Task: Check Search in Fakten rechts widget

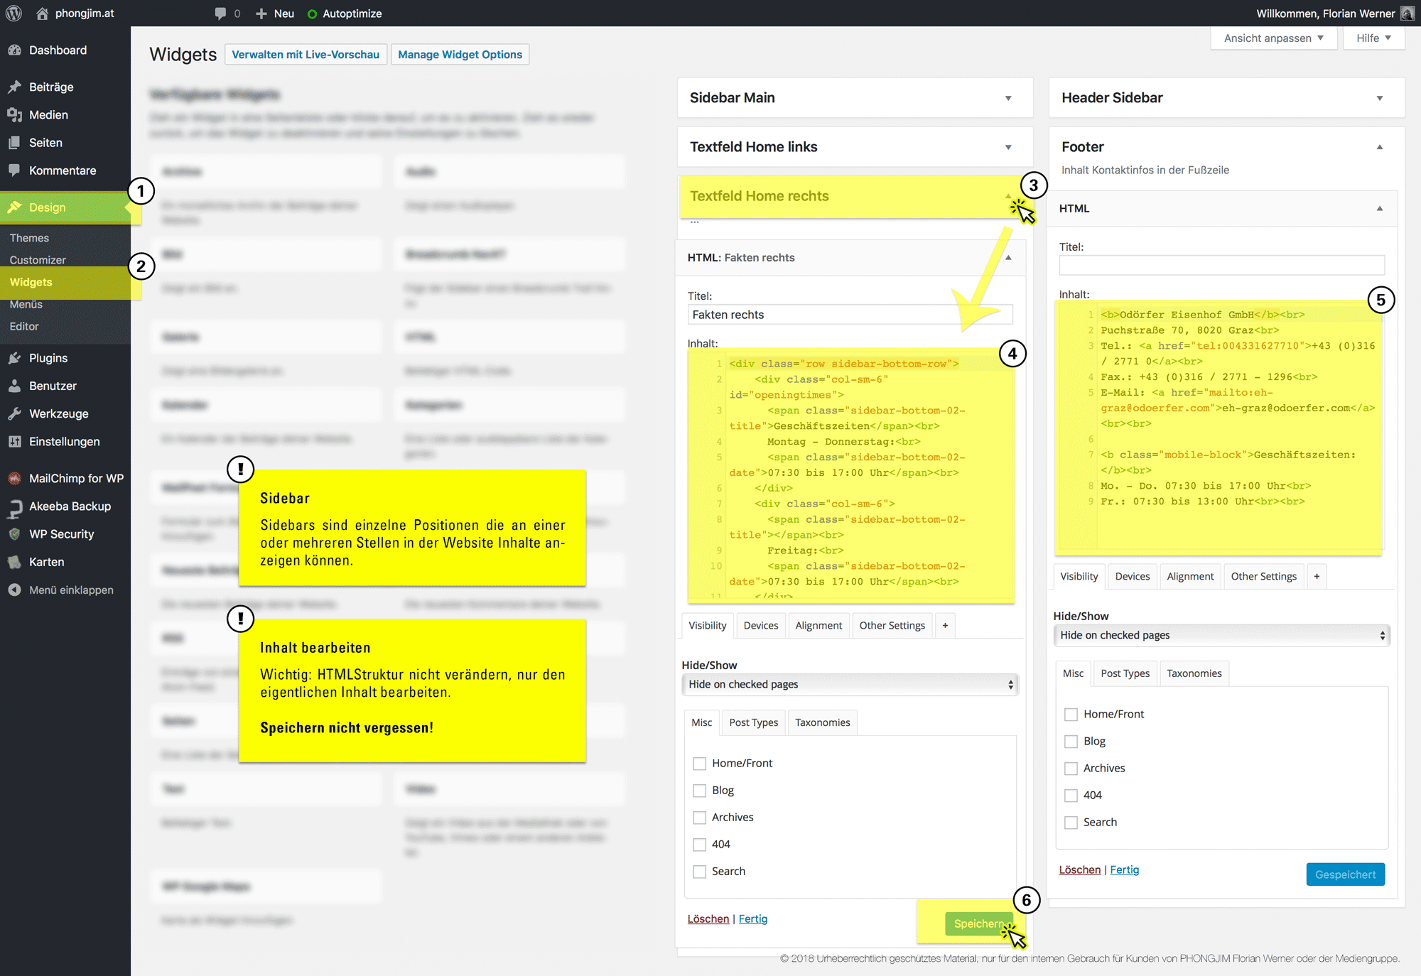Action: [x=700, y=872]
